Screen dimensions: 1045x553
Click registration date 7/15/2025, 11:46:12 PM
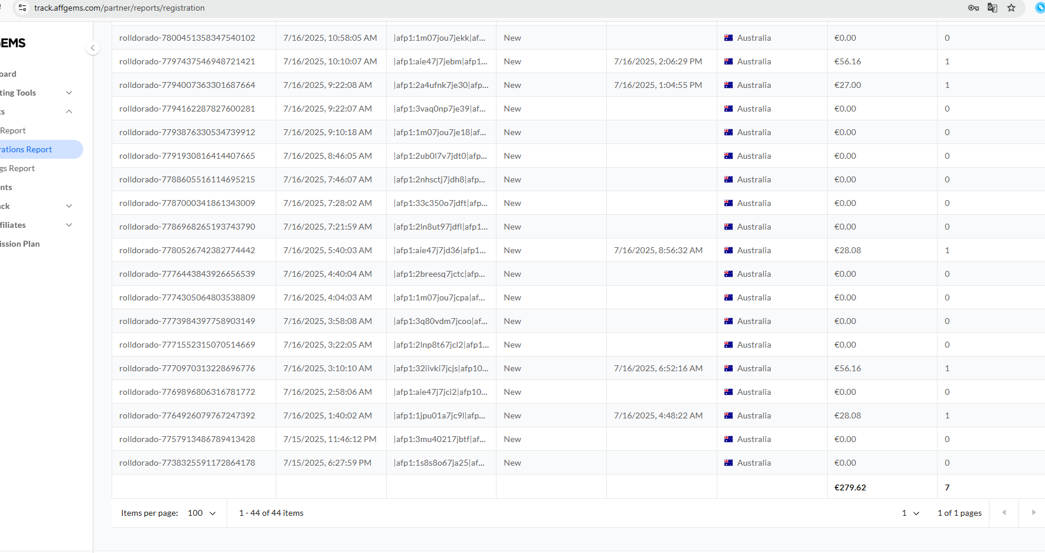pyautogui.click(x=330, y=439)
